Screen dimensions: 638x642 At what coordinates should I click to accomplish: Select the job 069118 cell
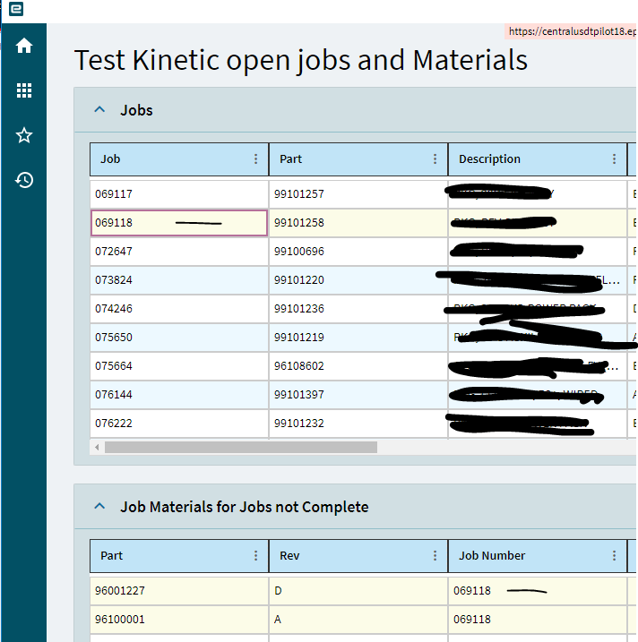(179, 223)
